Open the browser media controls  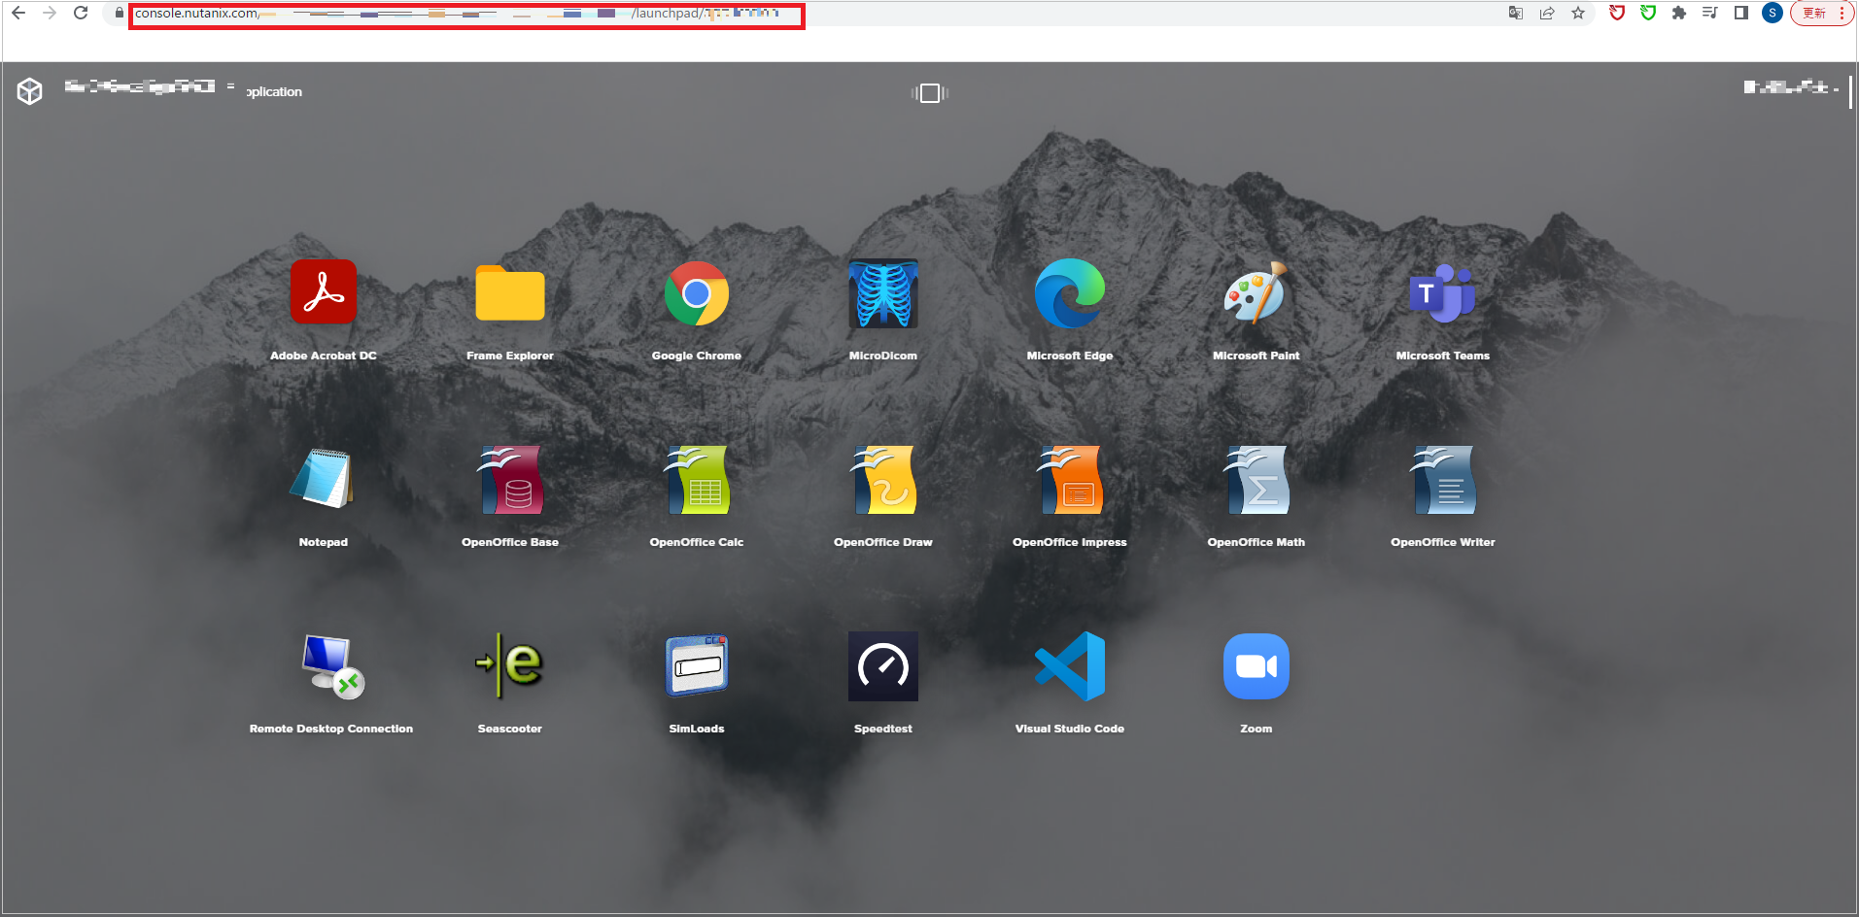pyautogui.click(x=1710, y=14)
